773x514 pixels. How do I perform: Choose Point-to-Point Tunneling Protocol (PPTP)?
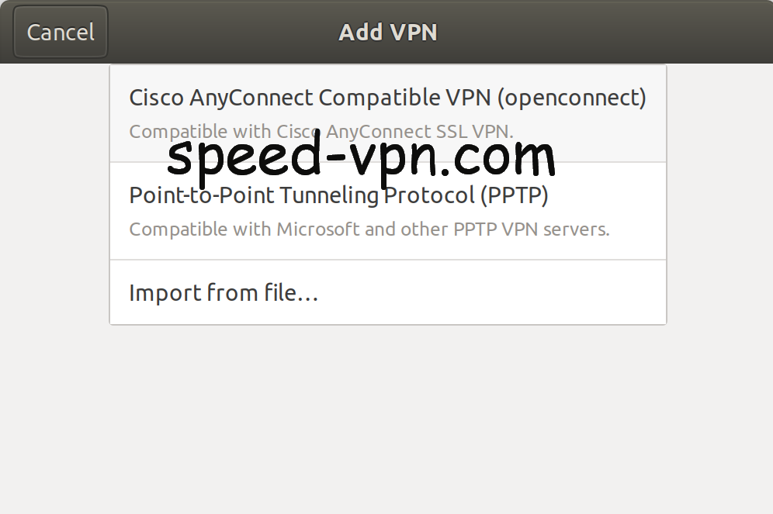pyautogui.click(x=338, y=196)
